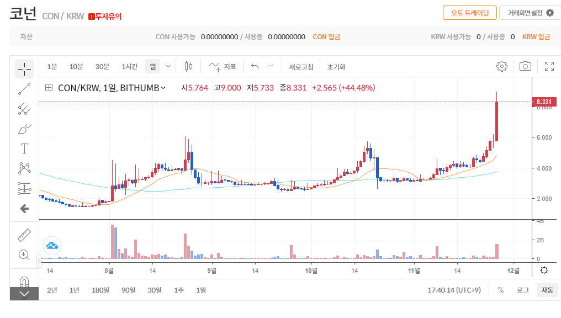Click the cloud publish icon on volume pane

point(52,245)
